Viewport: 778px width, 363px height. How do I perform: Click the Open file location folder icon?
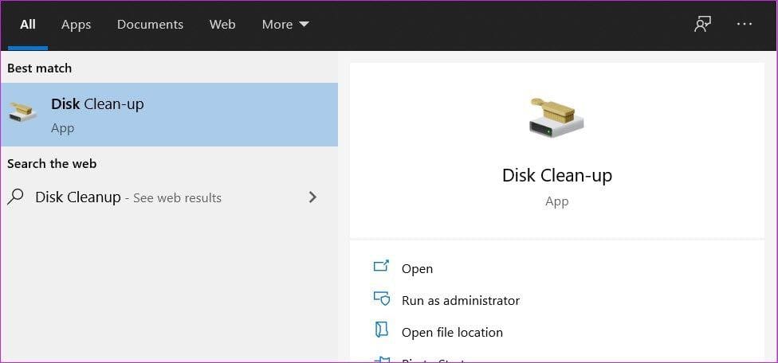[381, 330]
